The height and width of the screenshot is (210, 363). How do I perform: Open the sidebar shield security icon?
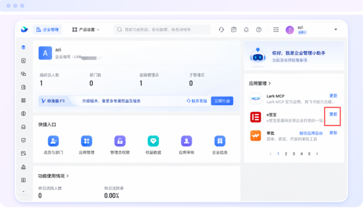click(x=23, y=140)
